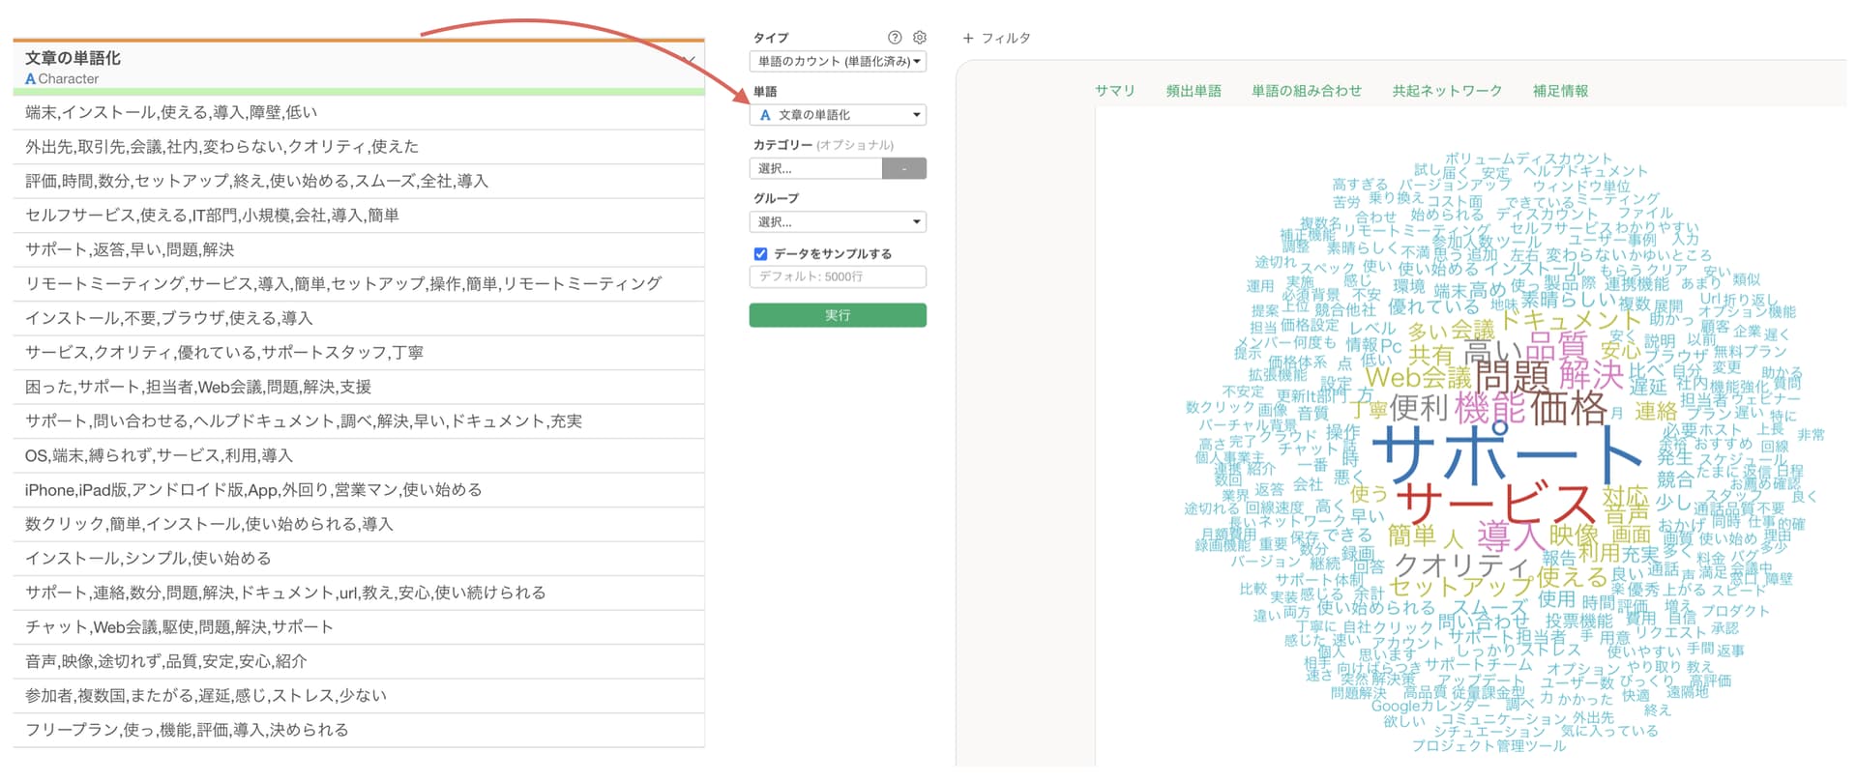Open the グループ selection dropdown
This screenshot has width=1857, height=782.
[x=838, y=222]
